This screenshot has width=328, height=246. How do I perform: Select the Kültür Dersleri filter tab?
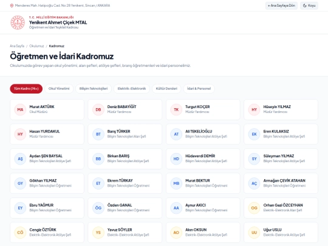tap(166, 89)
